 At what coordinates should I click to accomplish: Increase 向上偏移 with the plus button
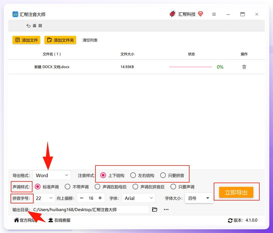(x=100, y=198)
